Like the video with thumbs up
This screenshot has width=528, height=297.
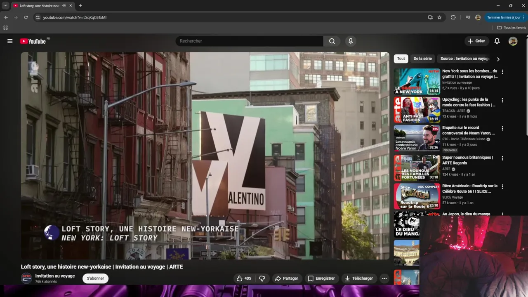click(243, 278)
